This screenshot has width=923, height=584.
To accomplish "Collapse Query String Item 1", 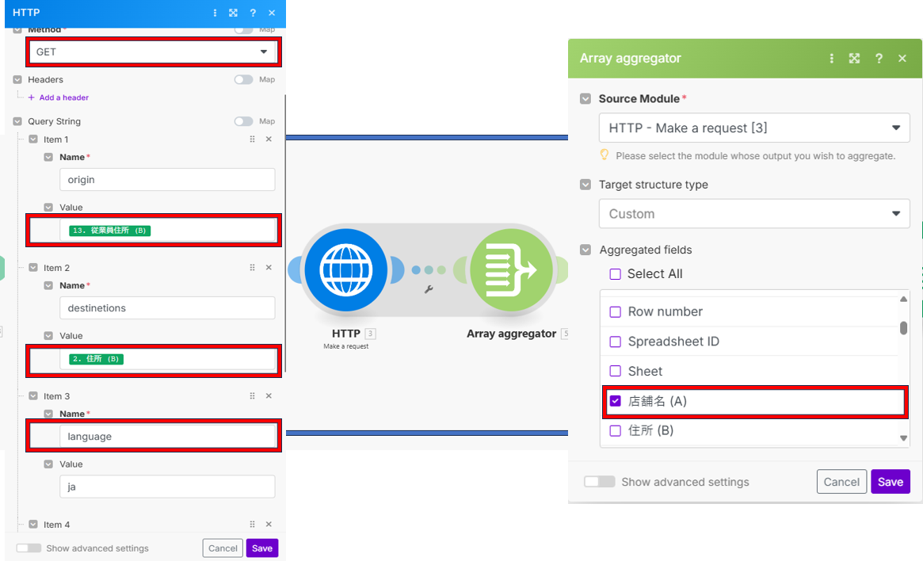I will (x=33, y=139).
